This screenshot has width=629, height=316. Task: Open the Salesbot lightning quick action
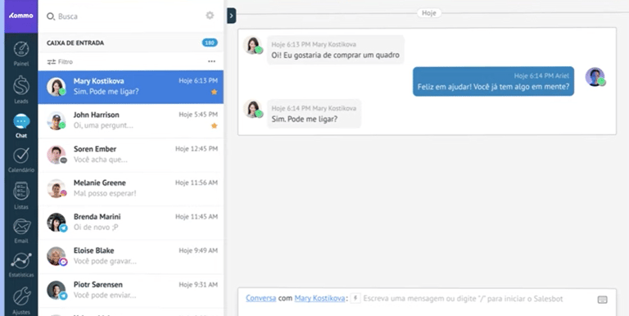355,298
